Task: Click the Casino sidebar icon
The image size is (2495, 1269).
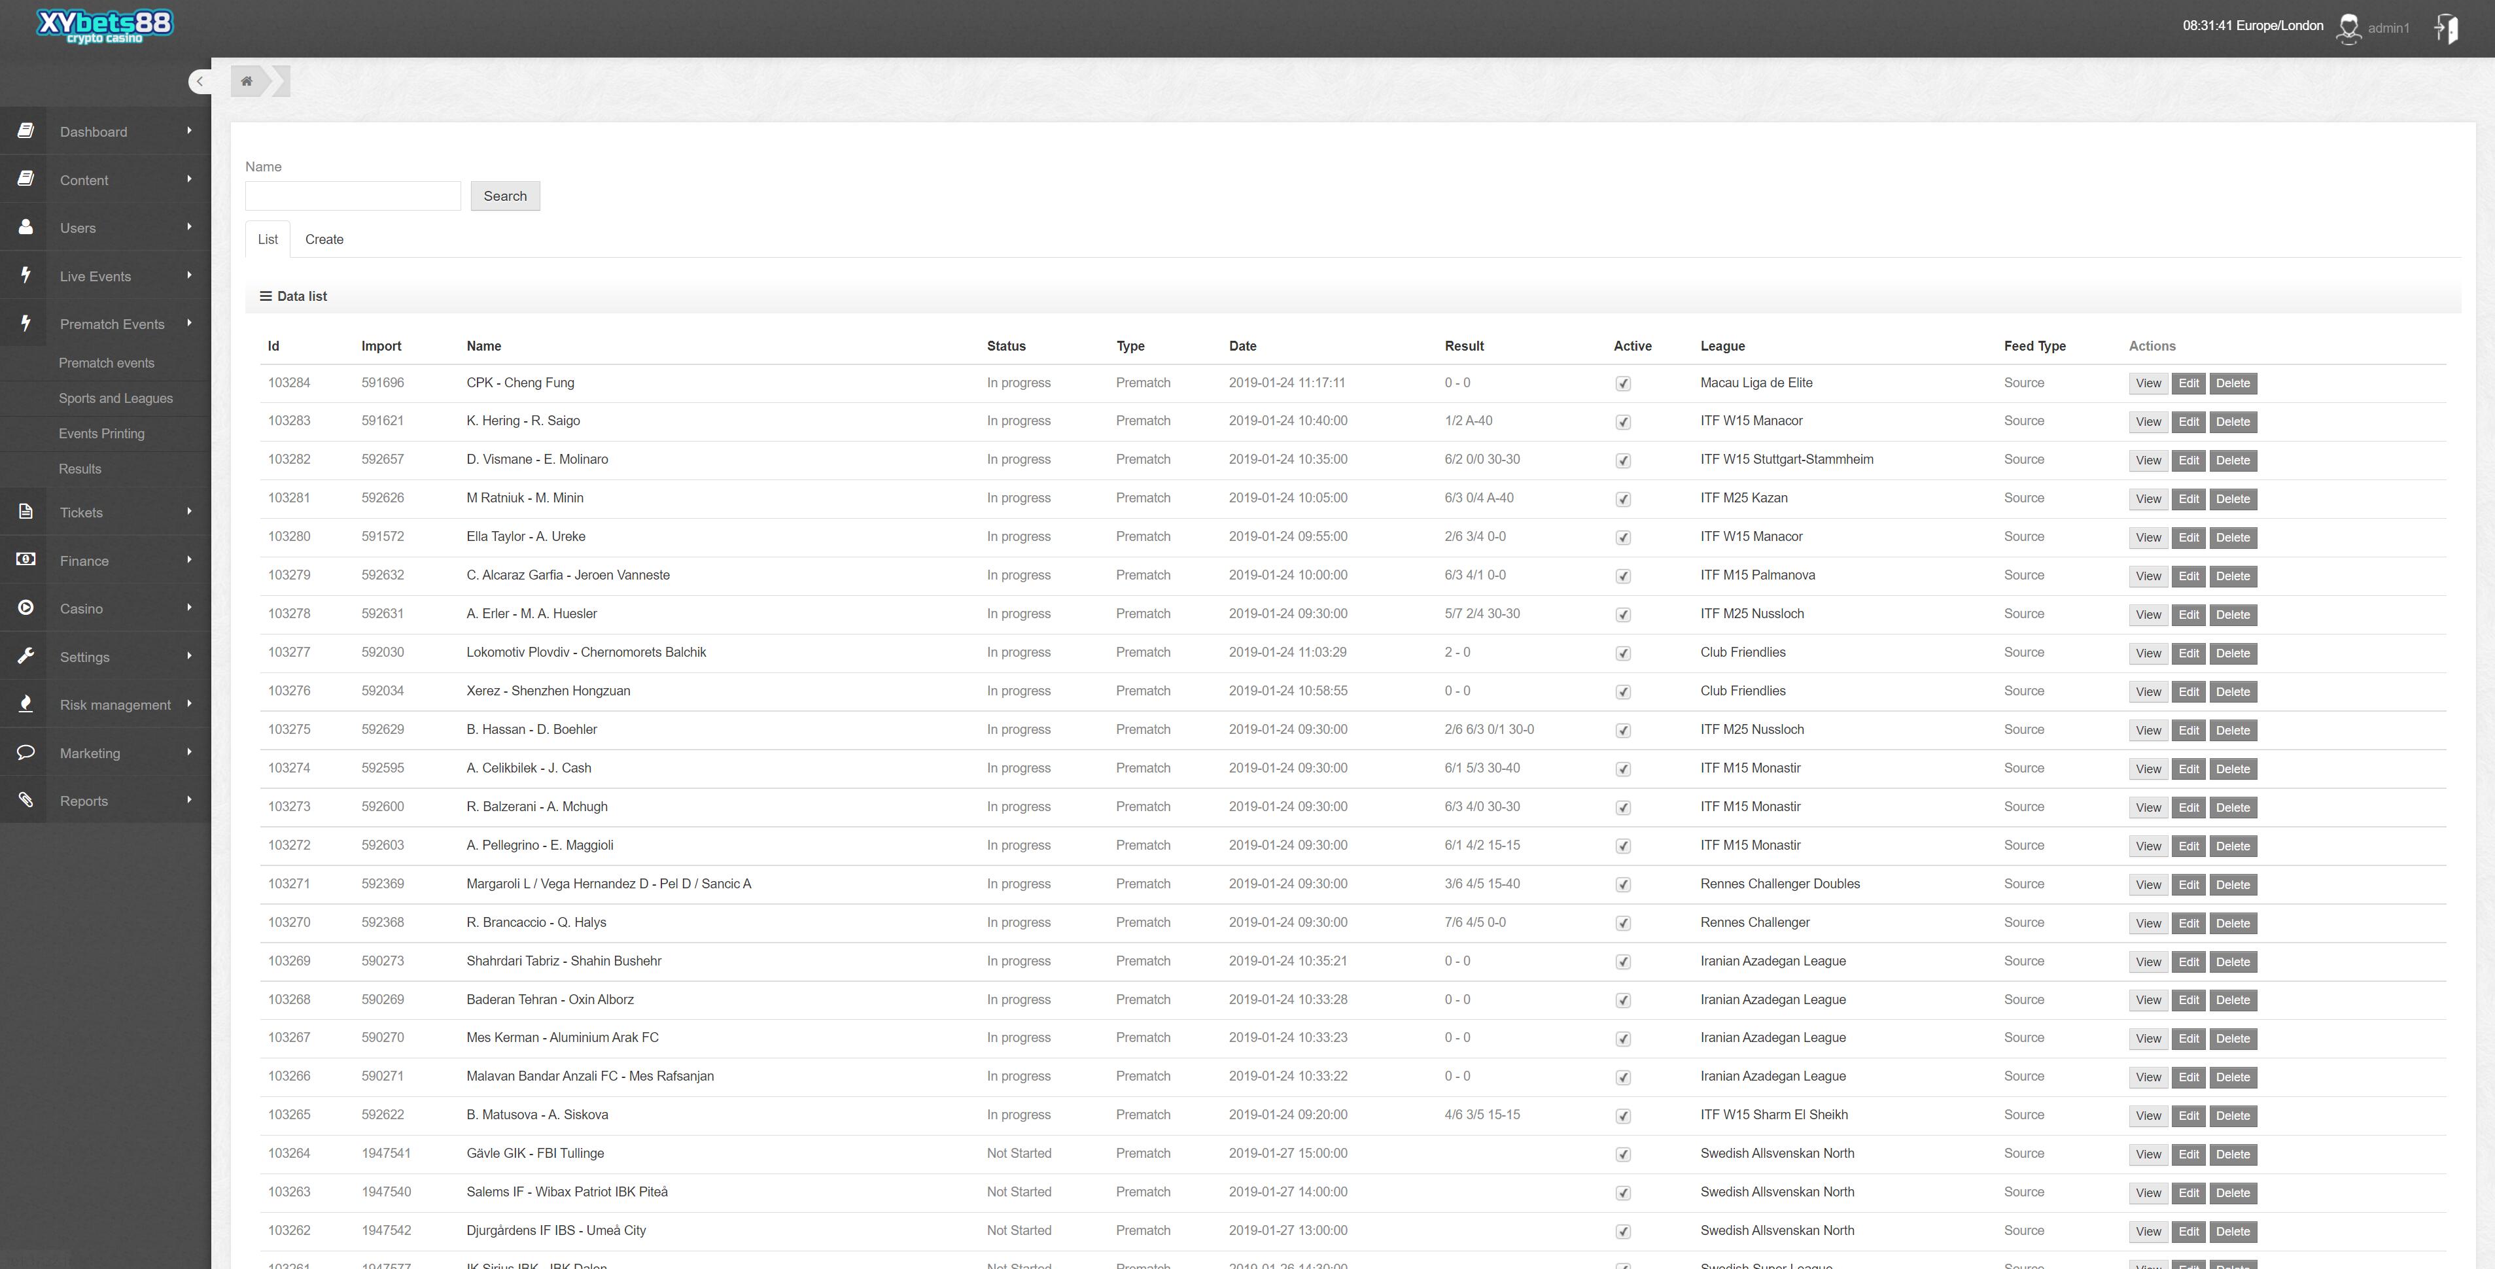Action: (x=24, y=607)
